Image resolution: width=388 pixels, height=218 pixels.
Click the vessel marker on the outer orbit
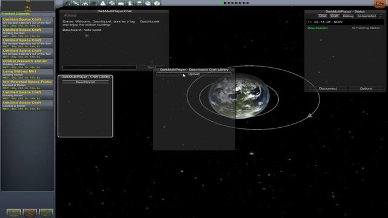tap(310, 115)
